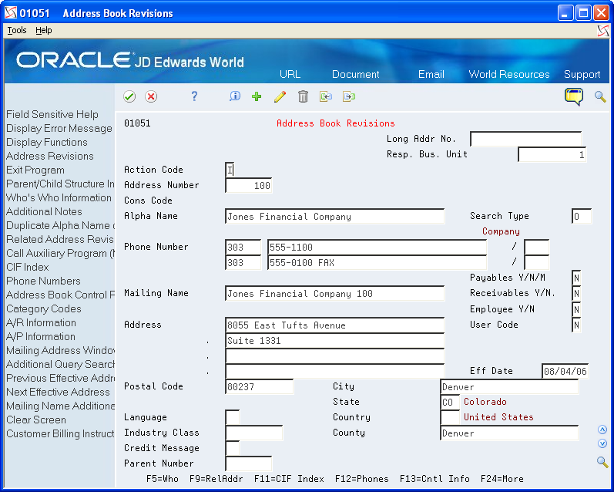This screenshot has height=492, width=614.
Task: Click the County field
Action: point(509,433)
